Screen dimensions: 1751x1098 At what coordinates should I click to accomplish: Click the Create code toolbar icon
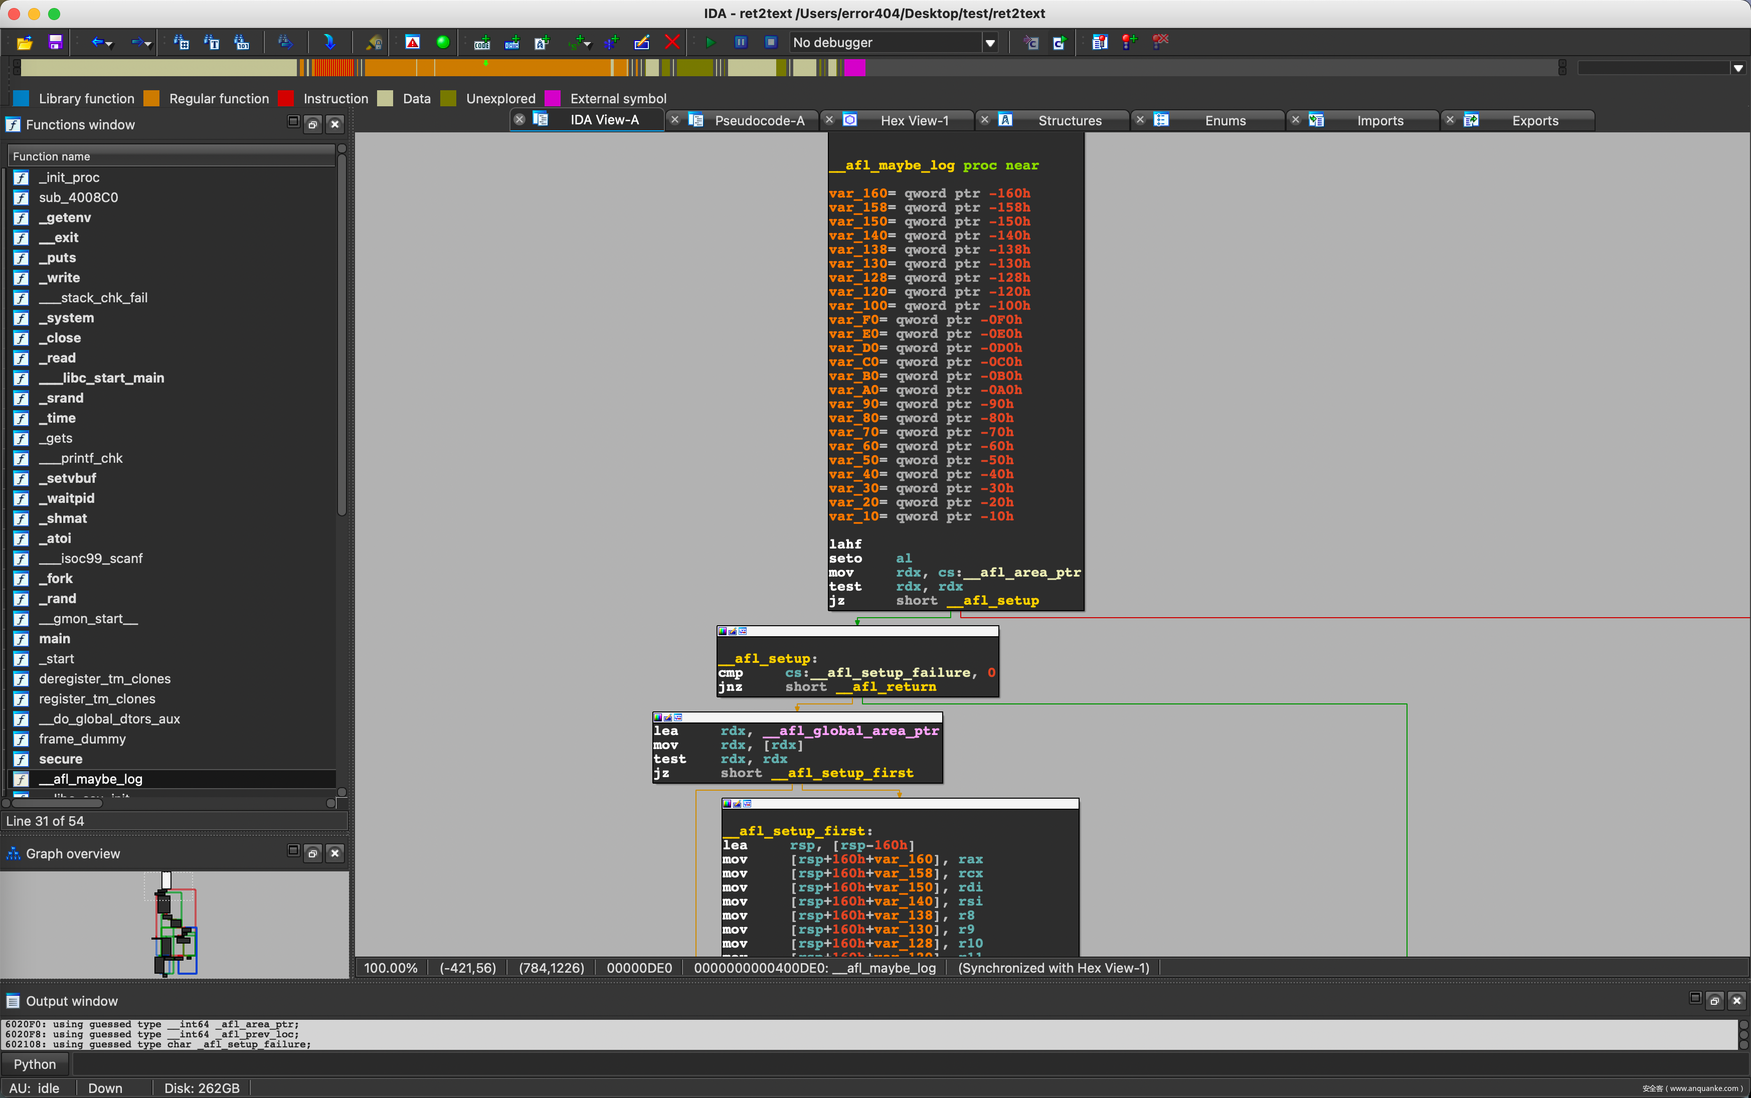(x=481, y=42)
